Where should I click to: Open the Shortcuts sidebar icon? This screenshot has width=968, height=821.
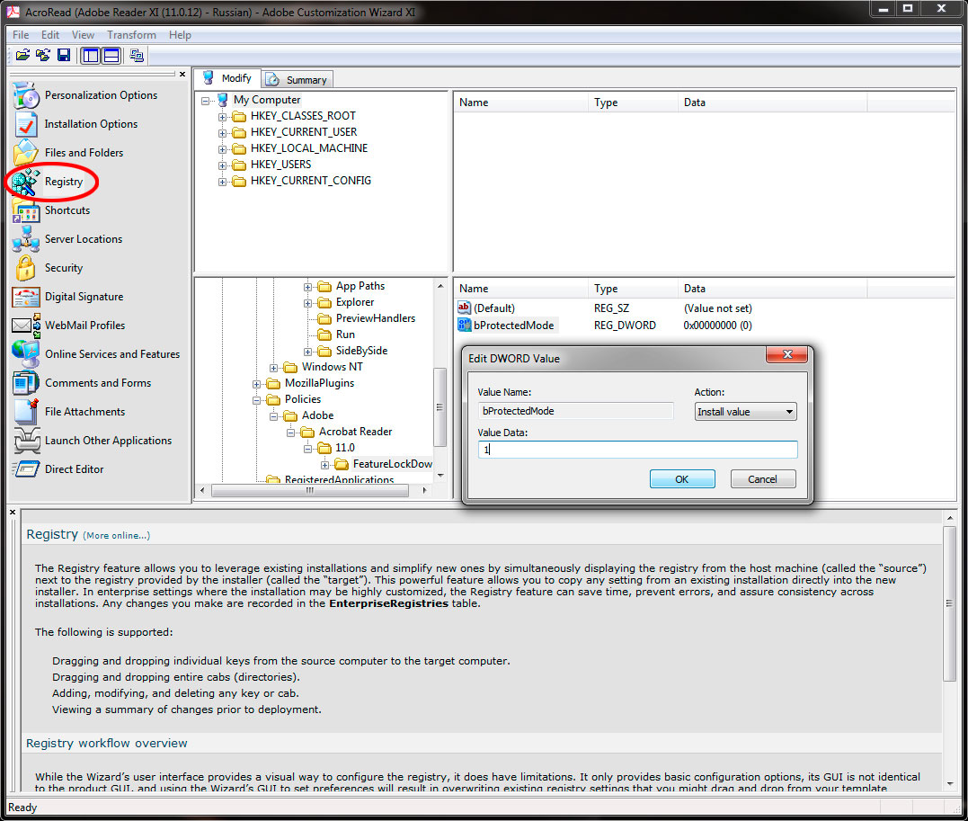(x=26, y=210)
